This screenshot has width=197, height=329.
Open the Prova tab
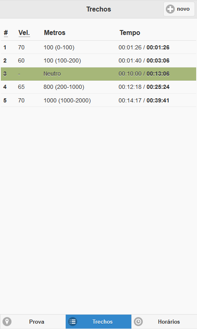click(33, 322)
